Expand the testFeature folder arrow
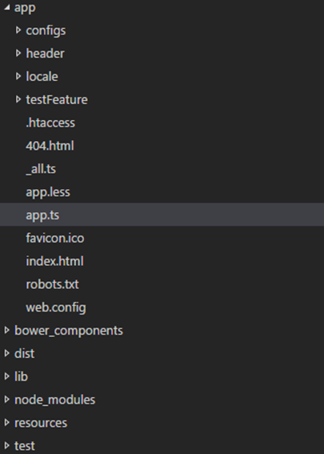Viewport: 324px width, 454px height. (x=18, y=99)
